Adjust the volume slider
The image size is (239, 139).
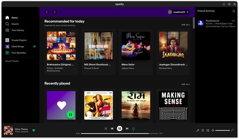point(222,130)
